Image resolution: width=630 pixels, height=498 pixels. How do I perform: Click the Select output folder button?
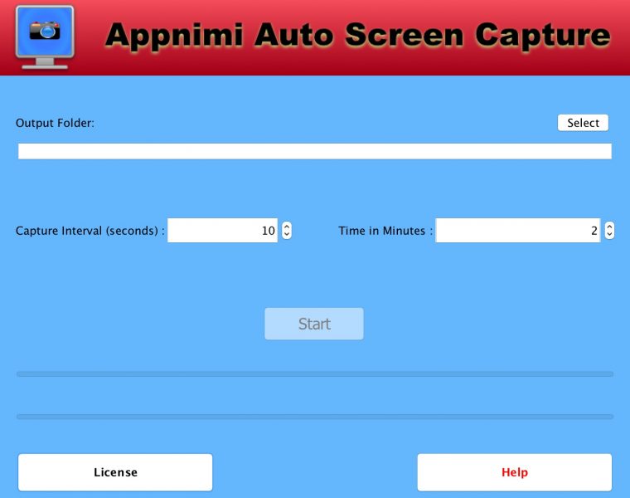tap(583, 123)
